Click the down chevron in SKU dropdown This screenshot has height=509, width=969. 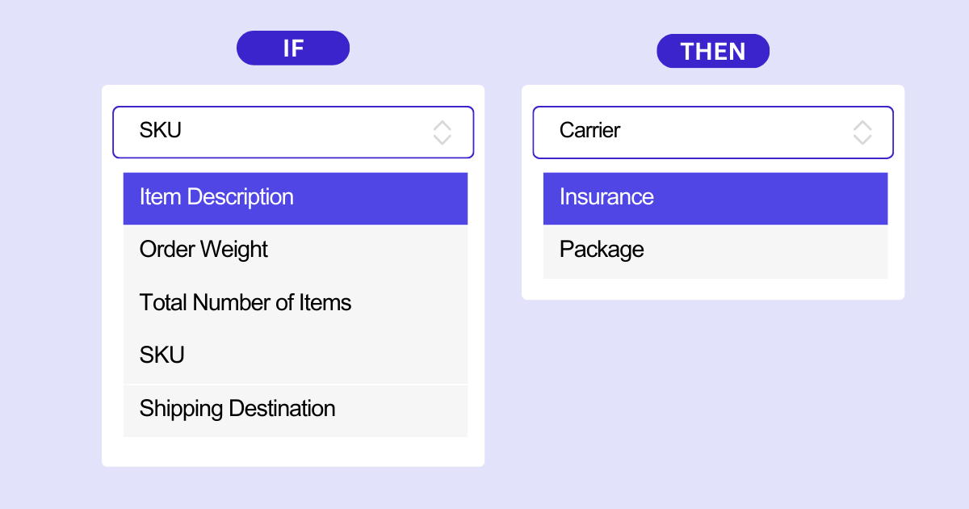tap(443, 139)
